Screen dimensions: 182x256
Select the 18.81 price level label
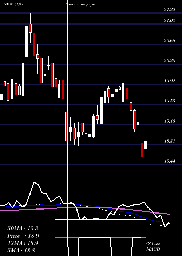(x=170, y=141)
